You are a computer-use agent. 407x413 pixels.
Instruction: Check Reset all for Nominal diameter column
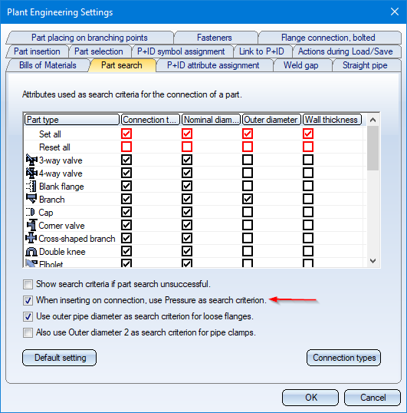187,147
